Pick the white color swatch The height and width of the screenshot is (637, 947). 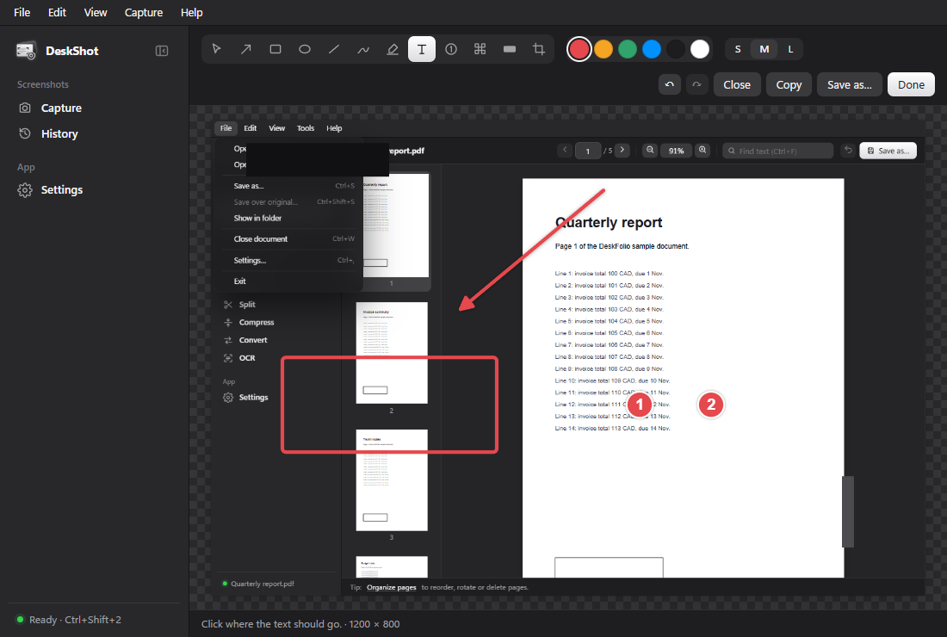click(x=700, y=50)
